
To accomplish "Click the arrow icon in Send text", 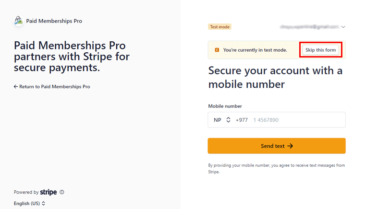I will coord(290,146).
